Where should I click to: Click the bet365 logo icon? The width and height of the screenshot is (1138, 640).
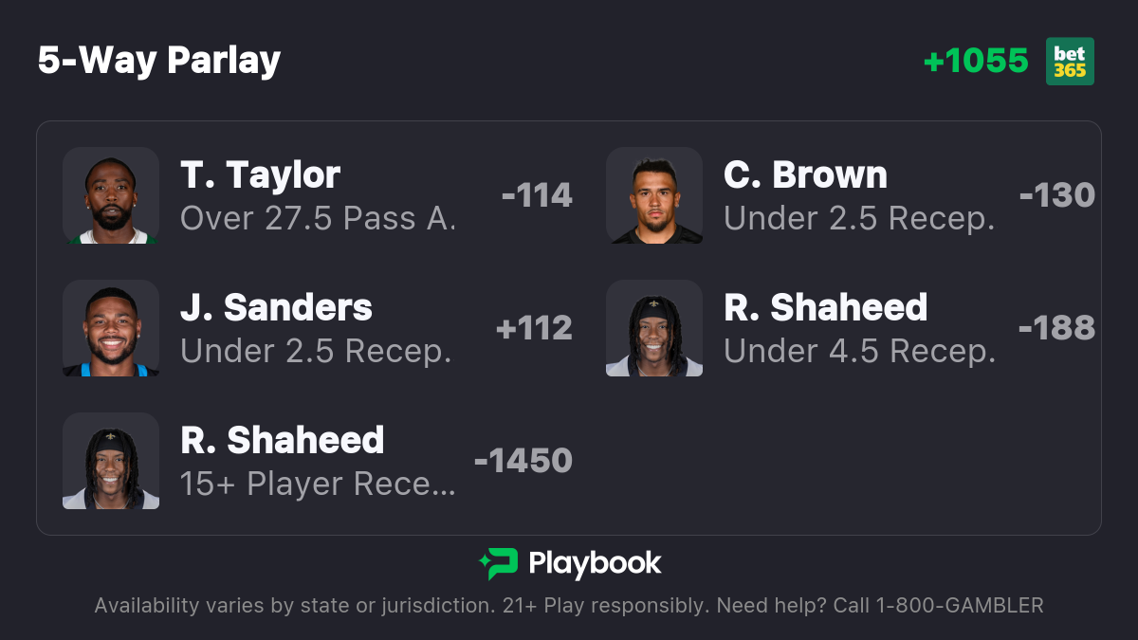[x=1070, y=62]
